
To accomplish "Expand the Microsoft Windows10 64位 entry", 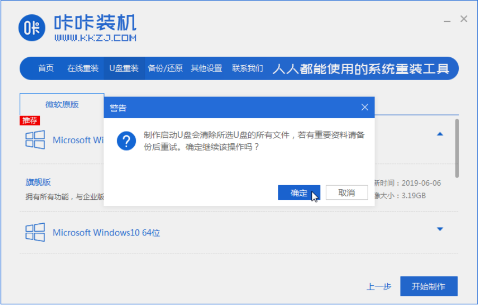I will [x=440, y=229].
